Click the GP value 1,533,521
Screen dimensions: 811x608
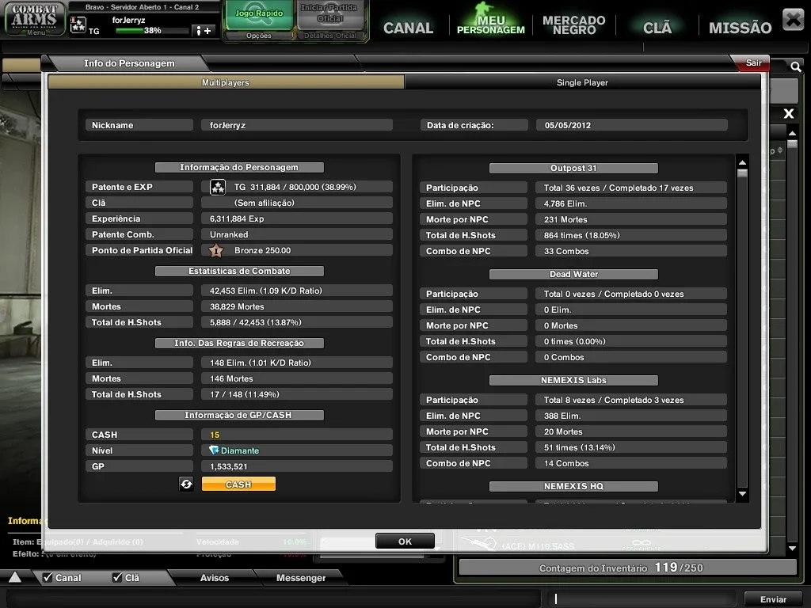coord(297,466)
